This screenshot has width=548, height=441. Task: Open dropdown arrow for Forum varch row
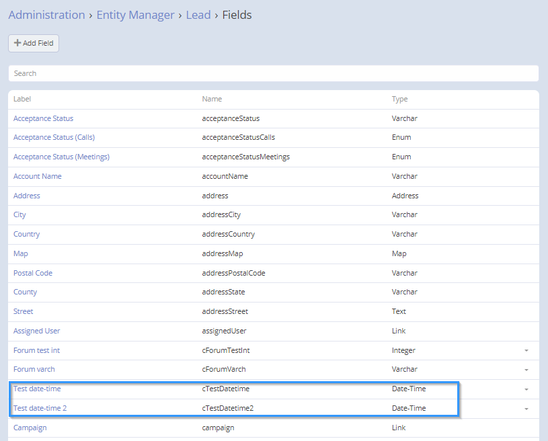(526, 370)
